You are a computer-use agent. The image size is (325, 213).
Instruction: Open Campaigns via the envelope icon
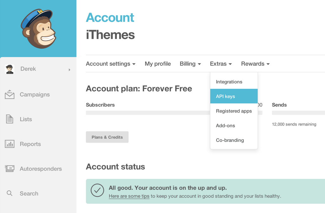pos(10,94)
